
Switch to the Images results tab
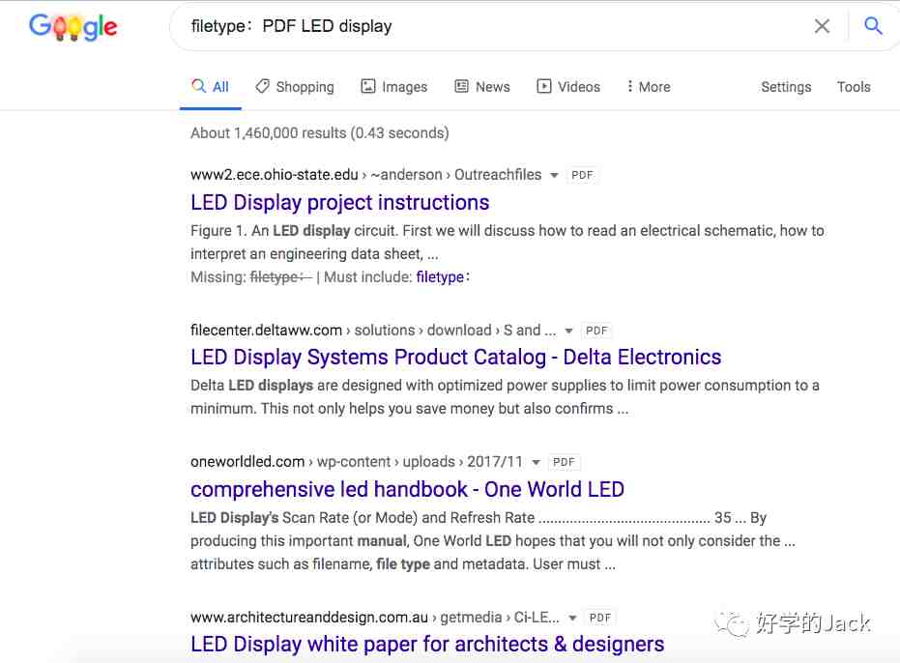coord(393,87)
